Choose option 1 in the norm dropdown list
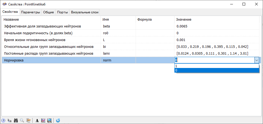This screenshot has width=263, height=124. click(x=217, y=66)
